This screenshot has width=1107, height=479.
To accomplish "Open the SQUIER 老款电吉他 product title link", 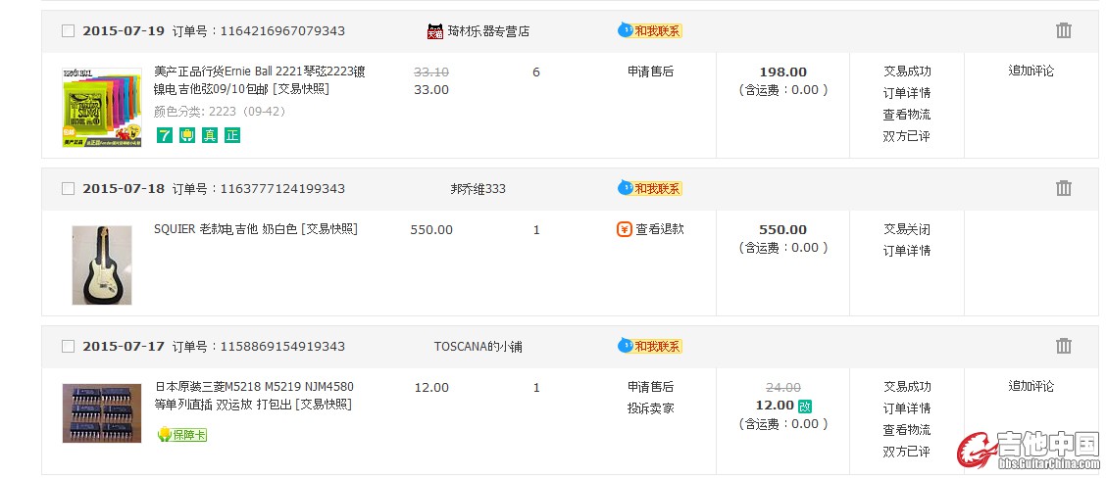I will tap(255, 229).
